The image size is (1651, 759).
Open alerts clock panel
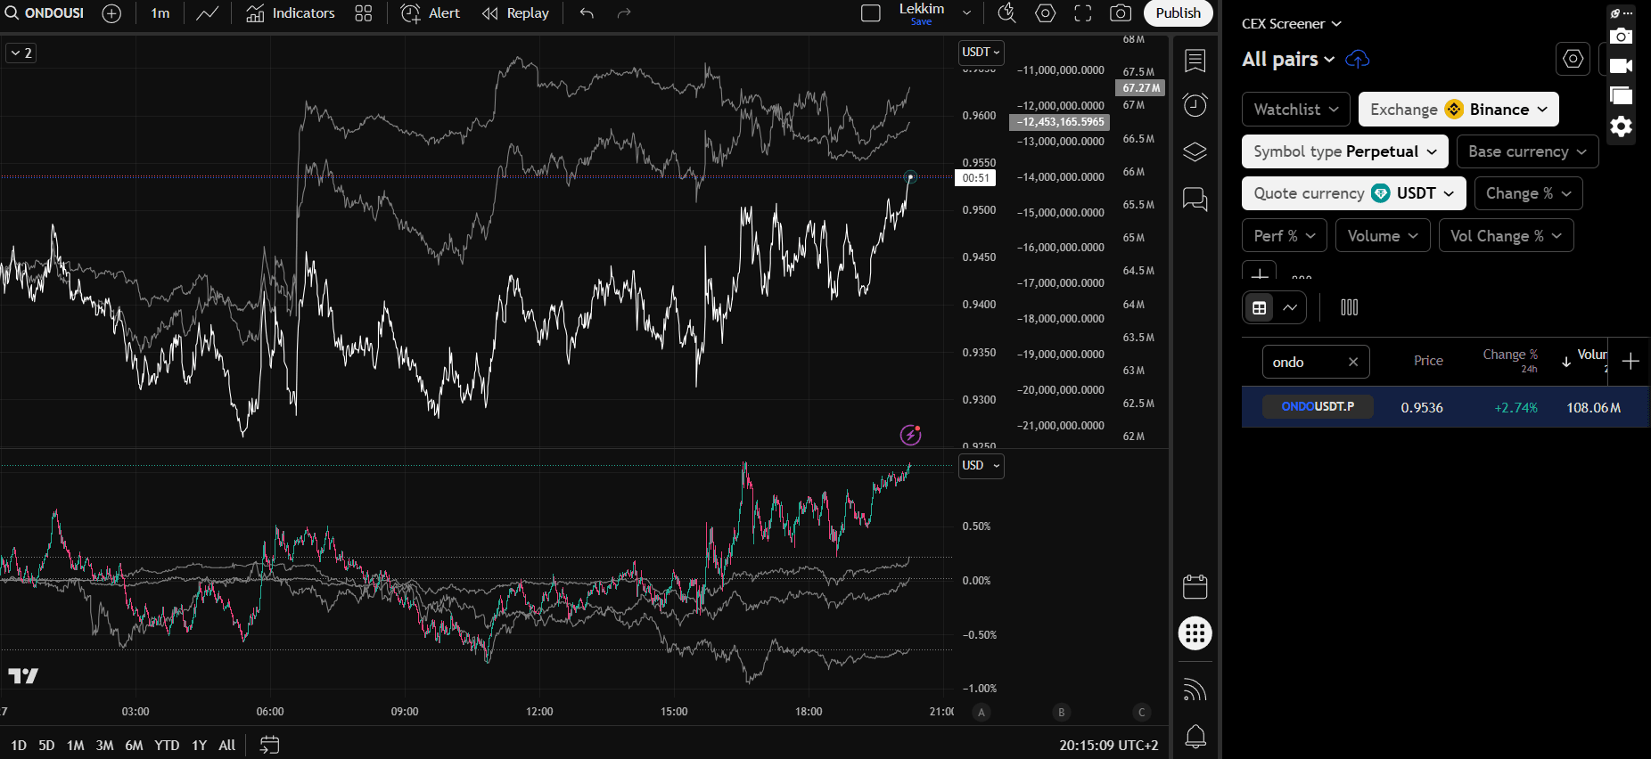(1195, 105)
